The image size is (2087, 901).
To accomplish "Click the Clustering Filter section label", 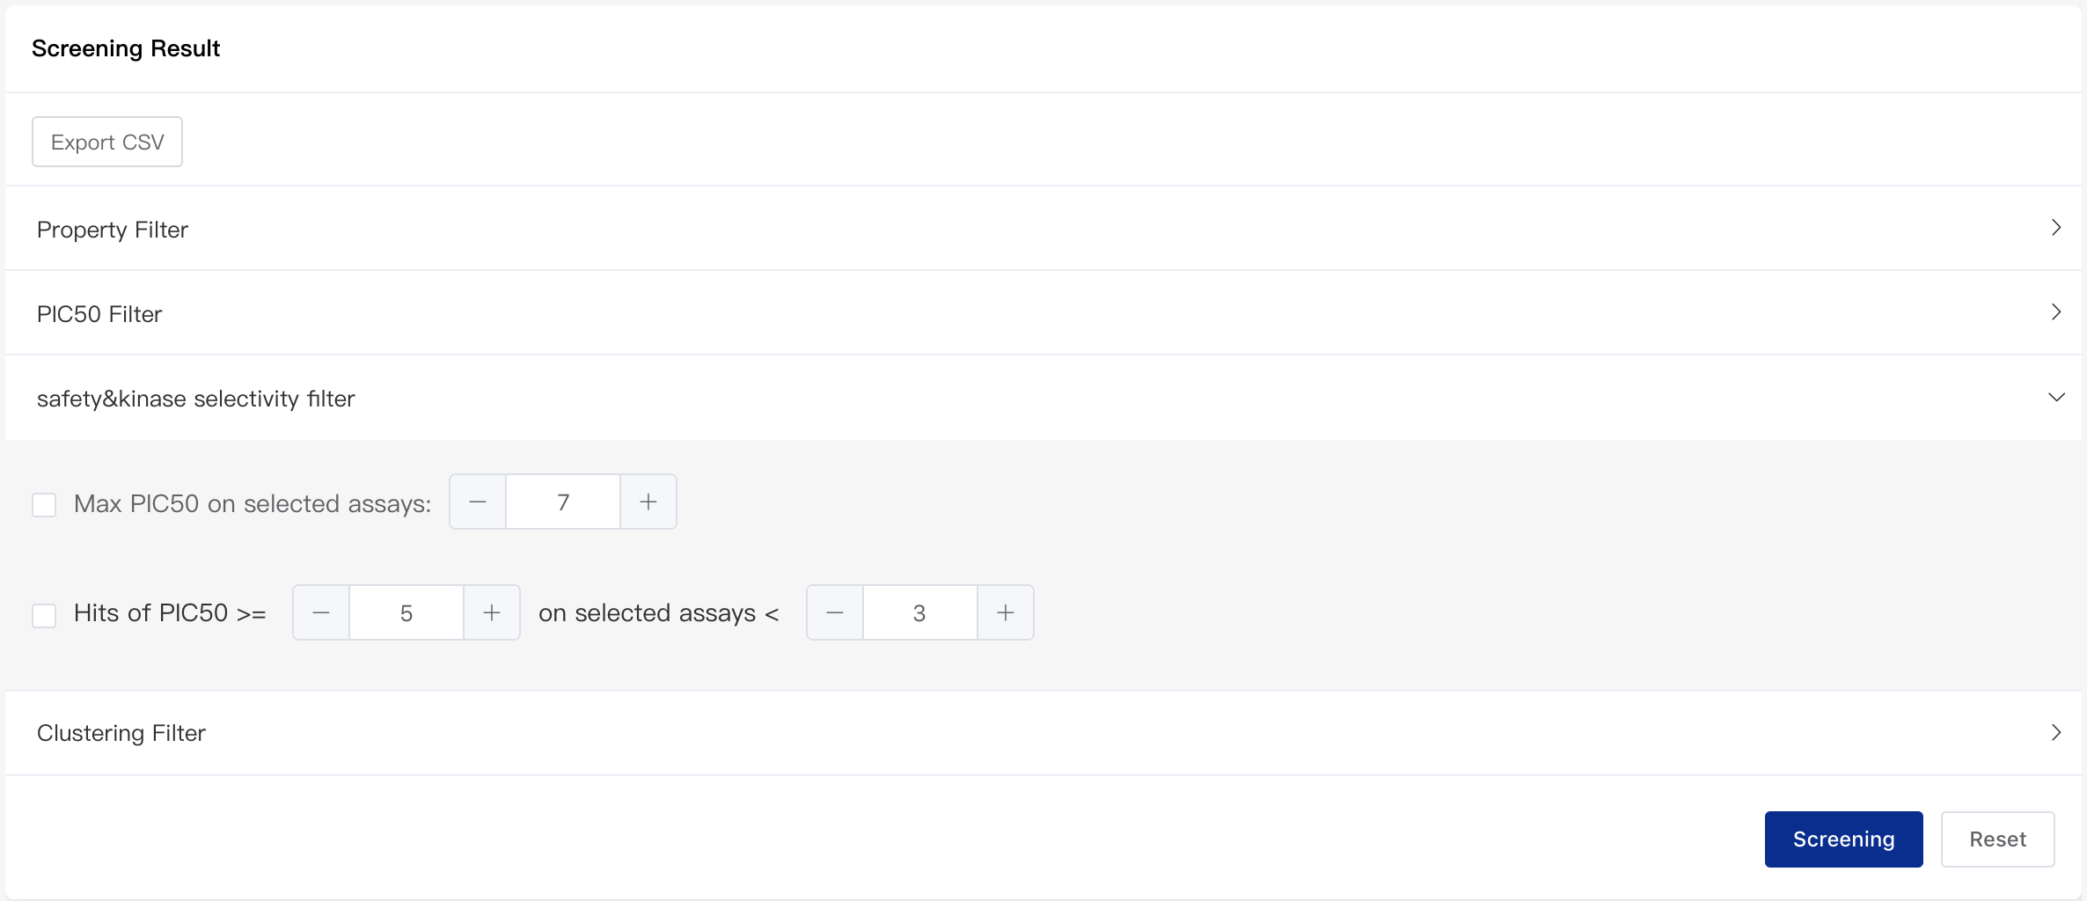I will [x=121, y=733].
